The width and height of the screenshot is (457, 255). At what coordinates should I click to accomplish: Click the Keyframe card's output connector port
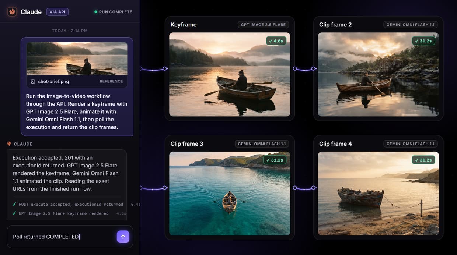coord(295,68)
